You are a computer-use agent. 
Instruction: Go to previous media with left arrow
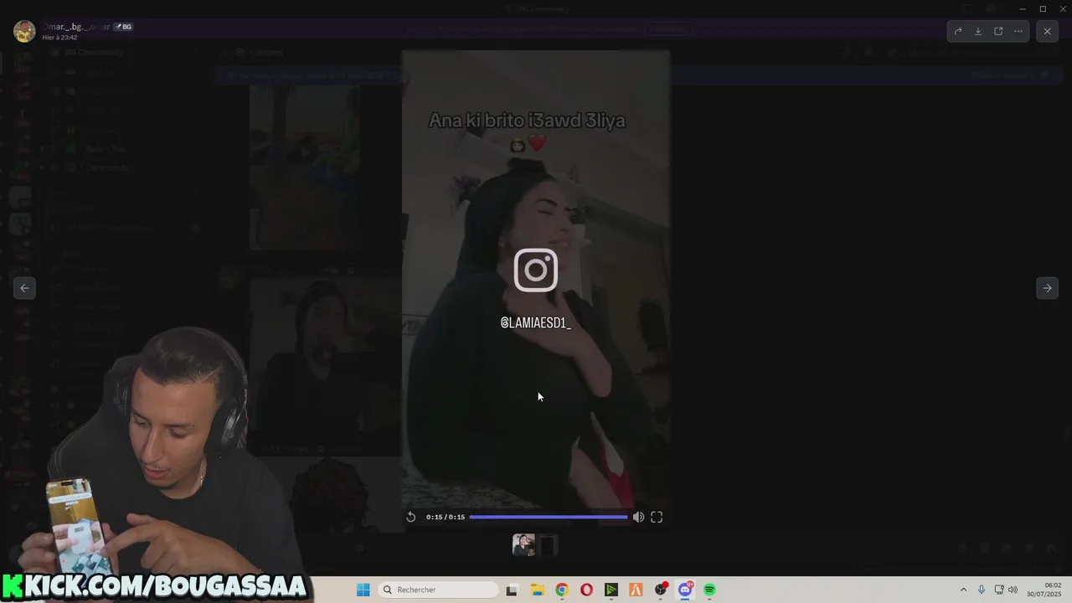[x=24, y=288]
